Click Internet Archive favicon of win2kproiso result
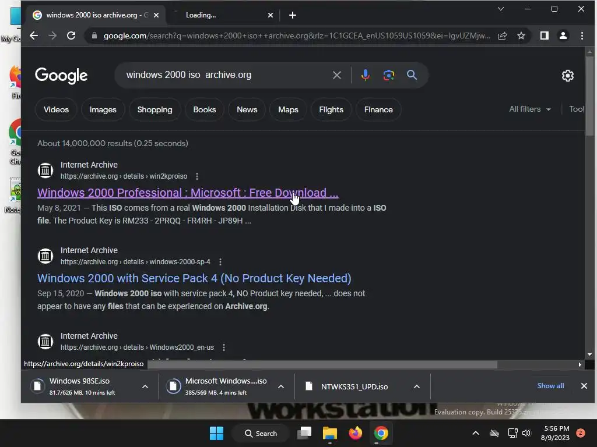Image resolution: width=597 pixels, height=447 pixels. tap(45, 171)
